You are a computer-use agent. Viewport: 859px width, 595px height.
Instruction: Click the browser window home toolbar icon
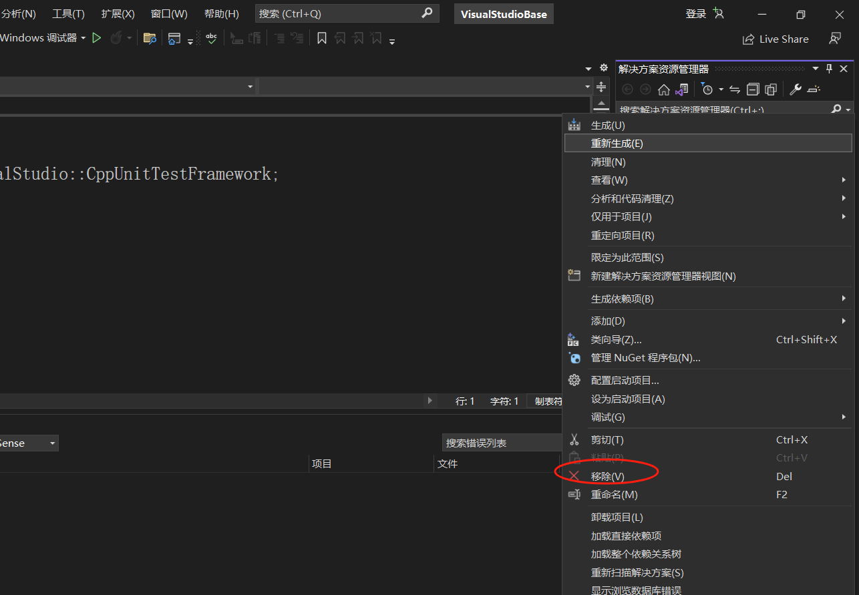(174, 39)
